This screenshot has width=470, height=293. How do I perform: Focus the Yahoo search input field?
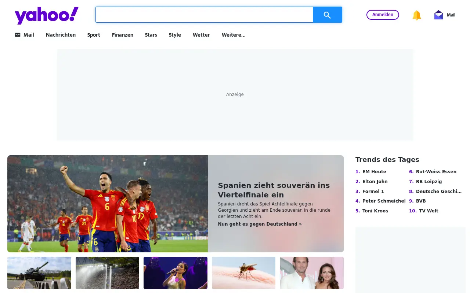pos(204,15)
